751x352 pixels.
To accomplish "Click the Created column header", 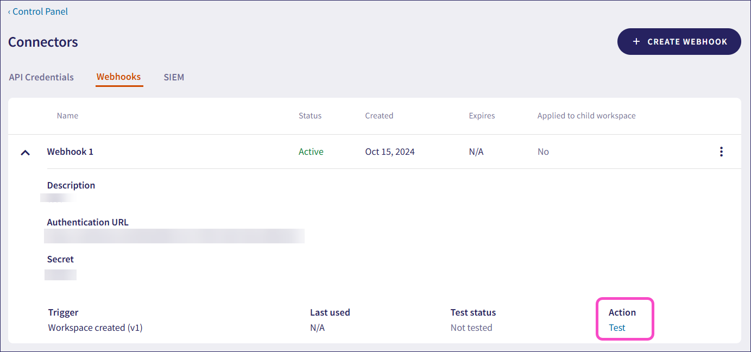I will point(379,115).
